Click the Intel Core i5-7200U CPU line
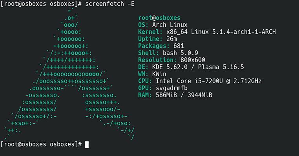Image resolution: width=299 pixels, height=156 pixels. click(x=200, y=81)
